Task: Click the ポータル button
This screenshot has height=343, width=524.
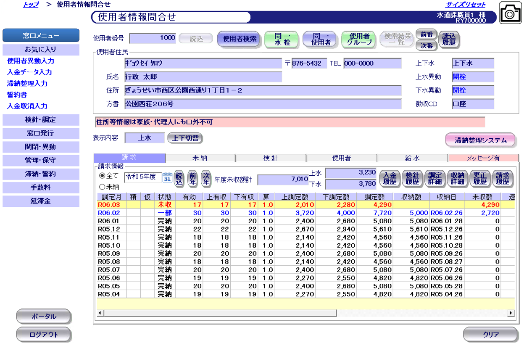Action: (43, 317)
